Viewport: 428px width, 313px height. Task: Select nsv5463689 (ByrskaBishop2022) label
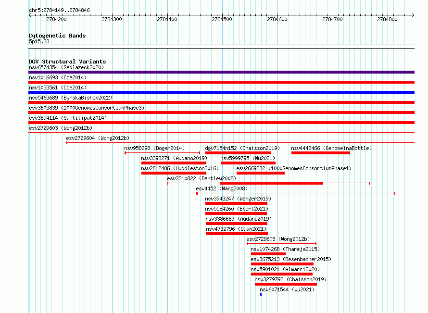(x=71, y=98)
